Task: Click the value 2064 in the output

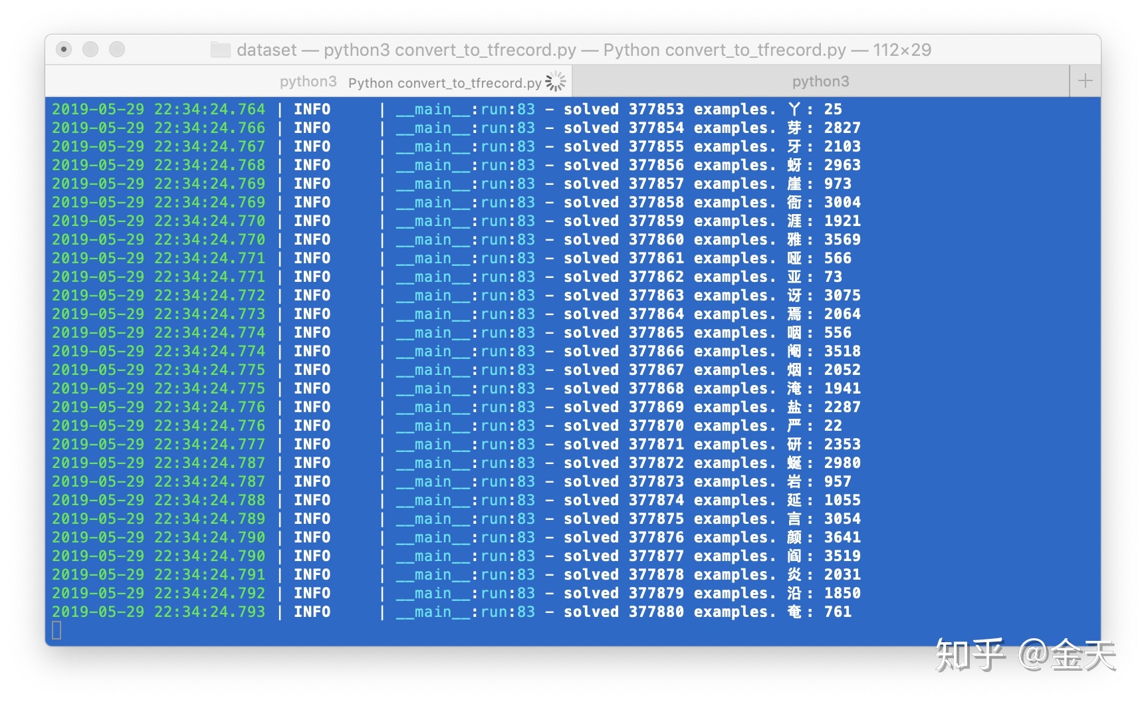Action: 842,314
